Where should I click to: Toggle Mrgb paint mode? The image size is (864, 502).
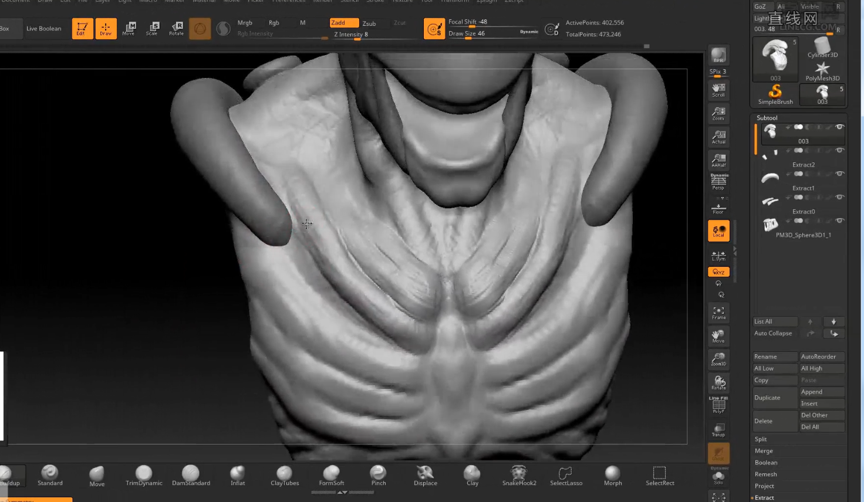click(x=245, y=23)
